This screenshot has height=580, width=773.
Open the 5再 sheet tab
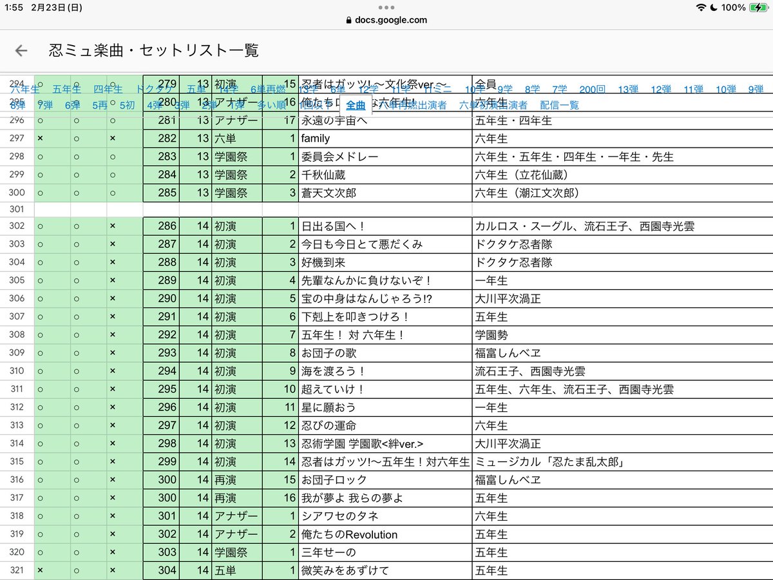point(99,105)
